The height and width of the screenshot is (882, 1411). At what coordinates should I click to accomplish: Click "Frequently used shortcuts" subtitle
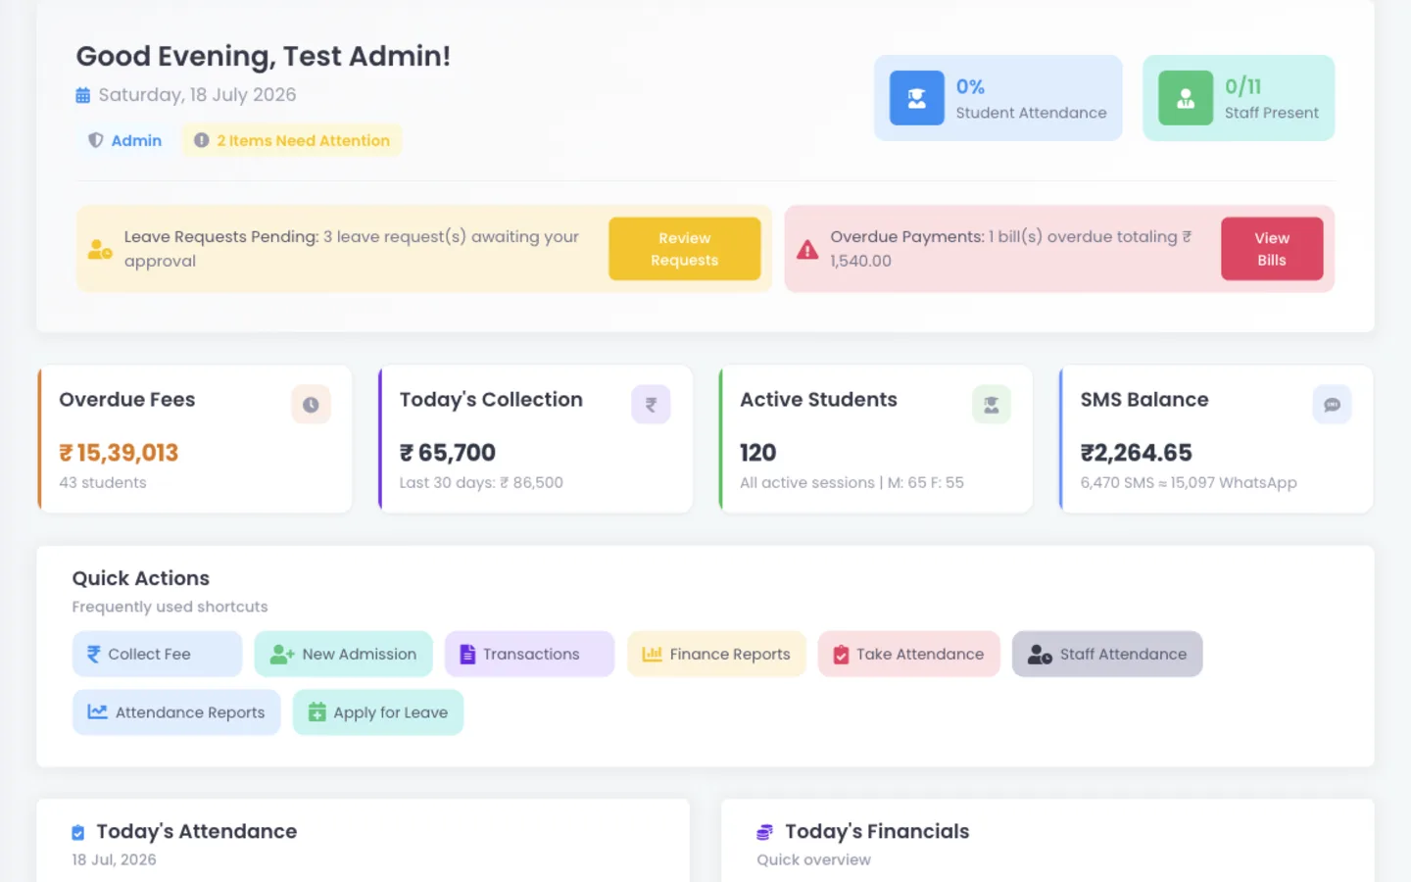(x=170, y=607)
